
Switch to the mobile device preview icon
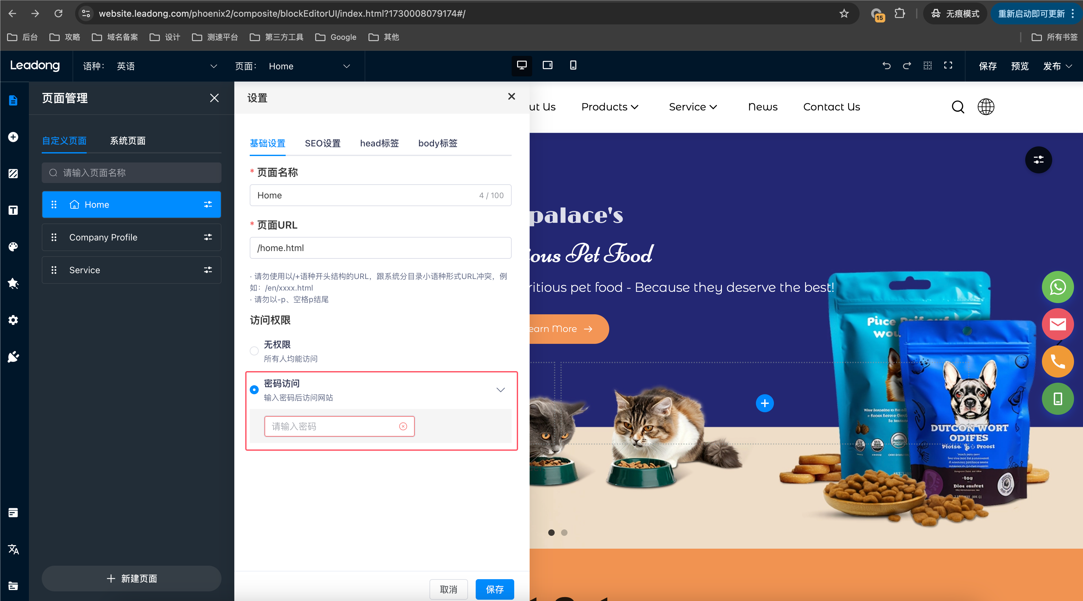(x=573, y=65)
